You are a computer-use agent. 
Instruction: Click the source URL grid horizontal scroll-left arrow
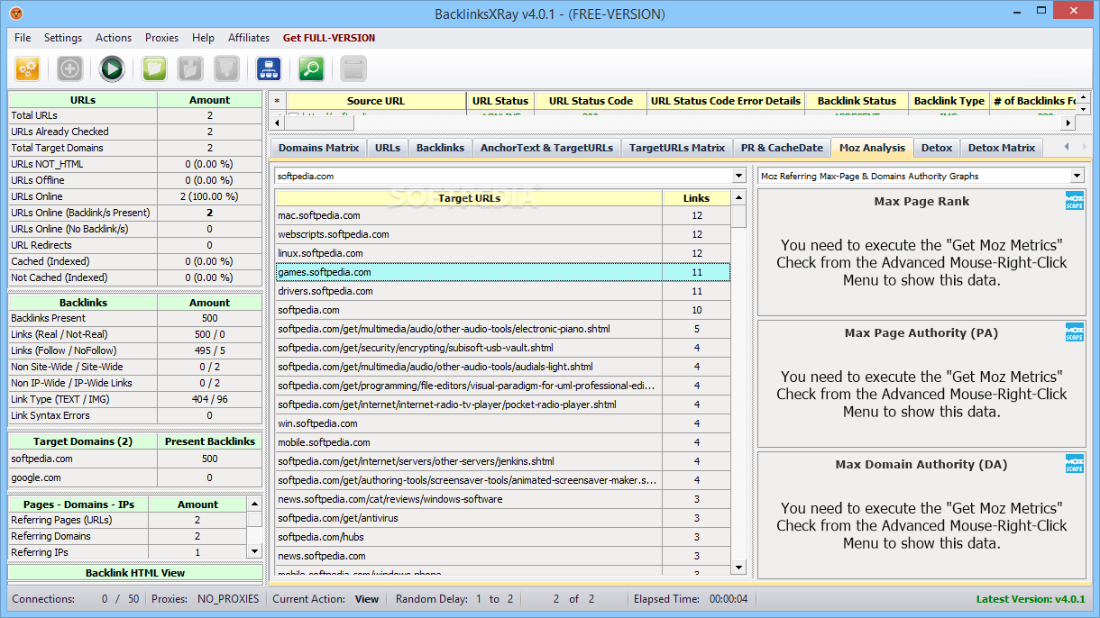pos(278,123)
